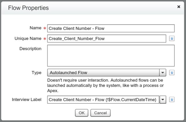This screenshot has width=186, height=122.
Task: Click the Description field label
Action: 30,49
